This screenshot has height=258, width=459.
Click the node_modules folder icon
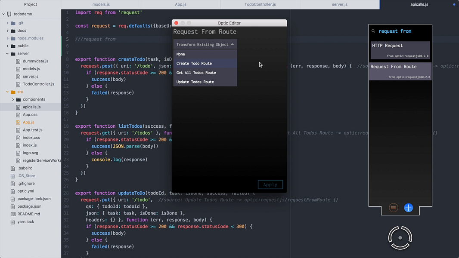coord(13,38)
